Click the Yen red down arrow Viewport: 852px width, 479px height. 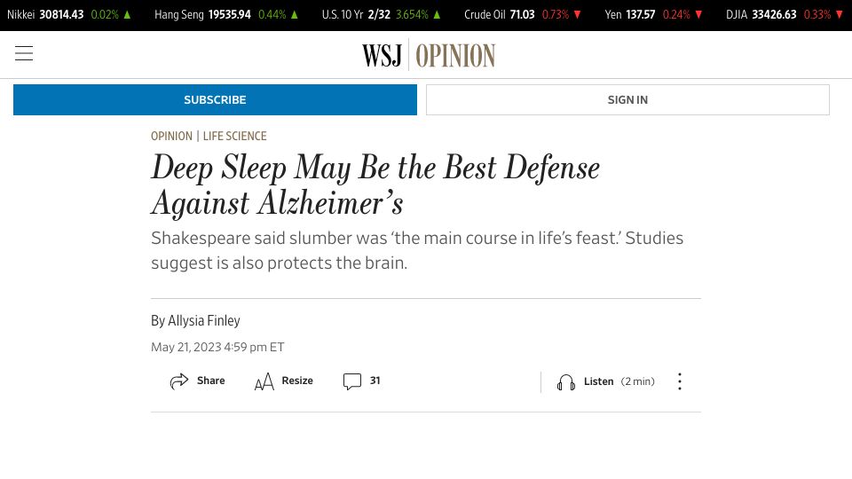[x=698, y=15]
